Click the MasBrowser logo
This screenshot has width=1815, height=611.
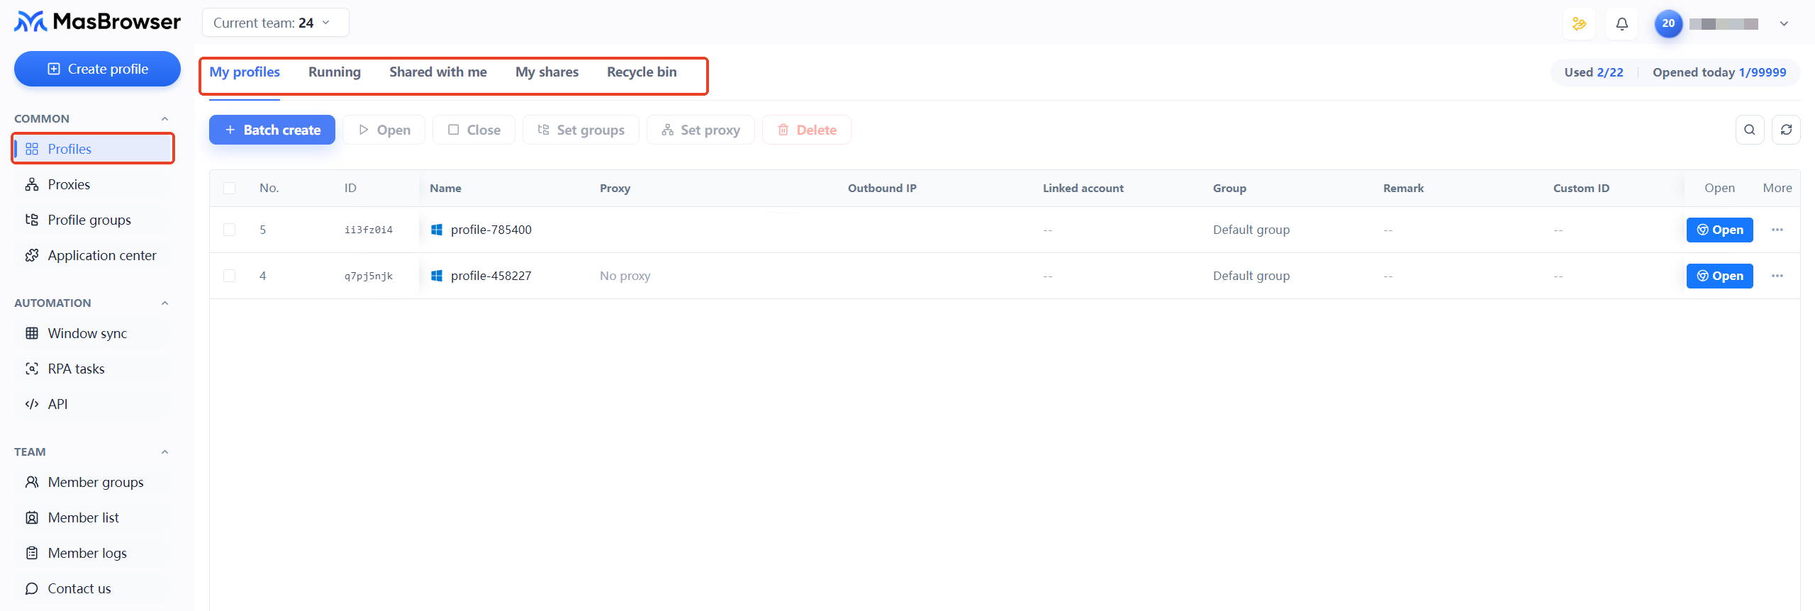coord(98,22)
